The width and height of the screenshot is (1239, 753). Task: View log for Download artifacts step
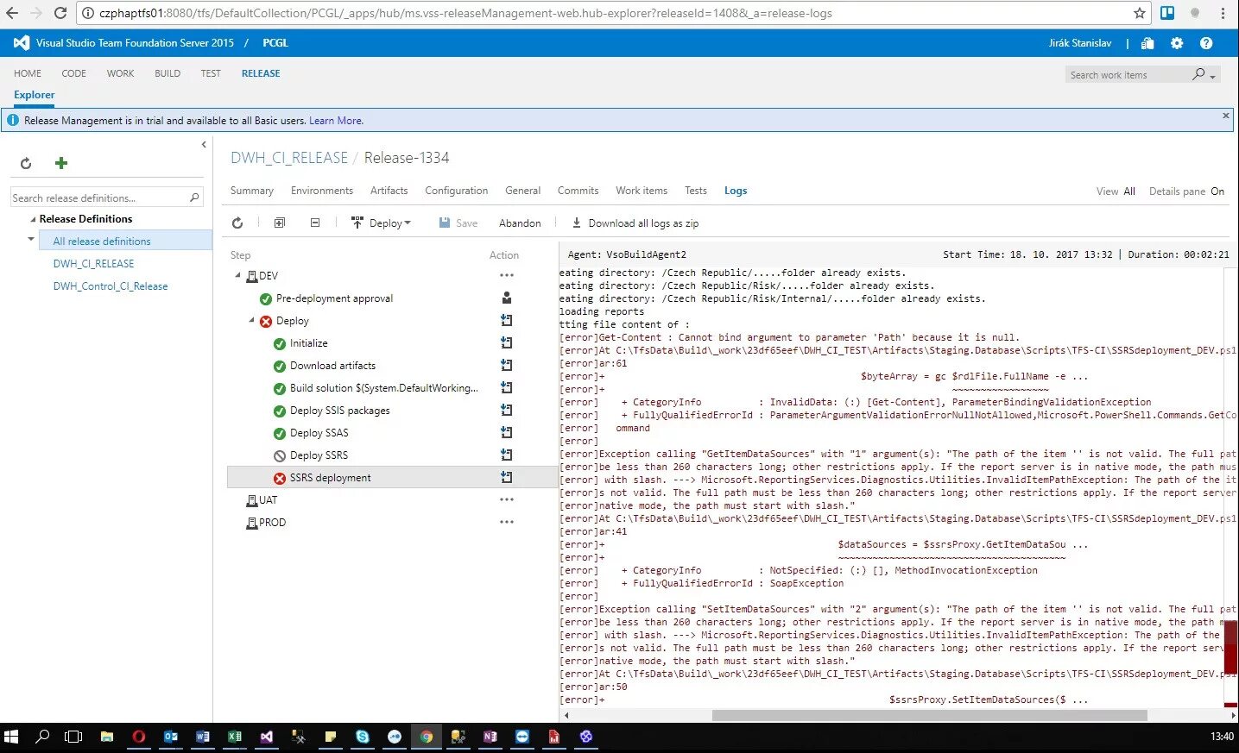click(x=506, y=365)
